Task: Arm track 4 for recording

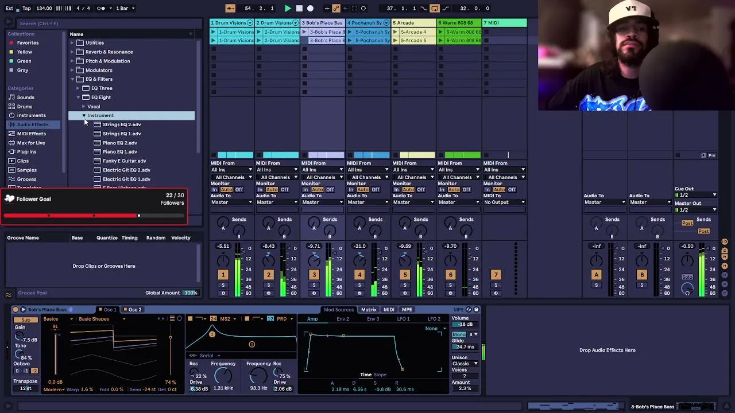Action: point(359,293)
